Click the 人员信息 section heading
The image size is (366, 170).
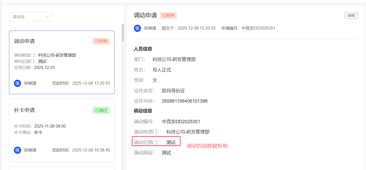tap(143, 49)
